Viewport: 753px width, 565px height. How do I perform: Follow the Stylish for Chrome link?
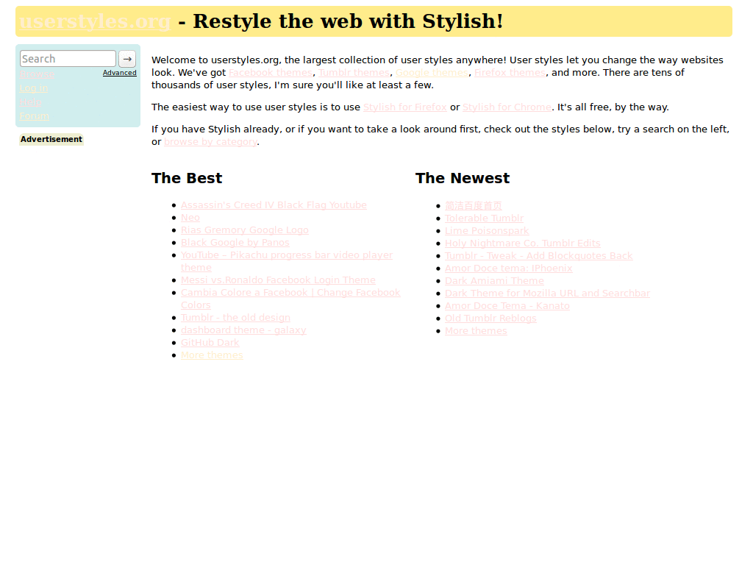coord(507,107)
